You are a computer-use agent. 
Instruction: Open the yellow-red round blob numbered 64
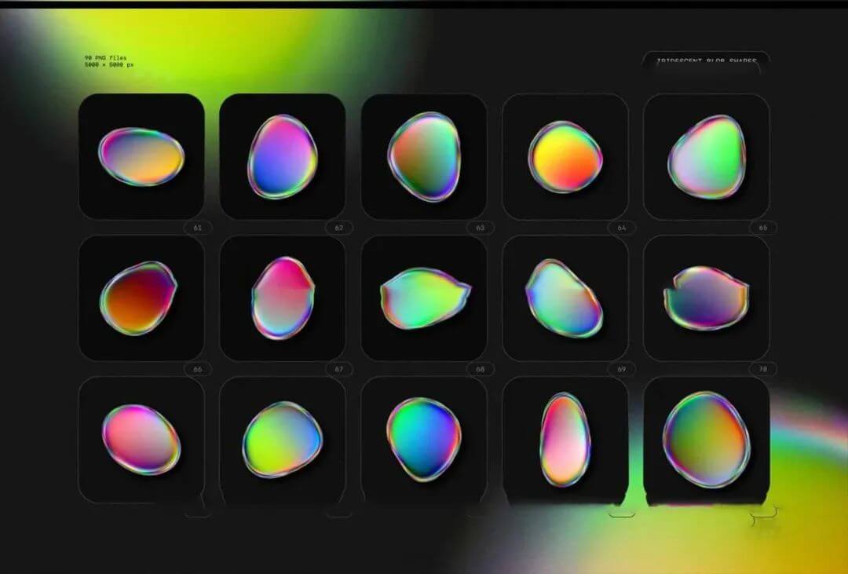[565, 156]
